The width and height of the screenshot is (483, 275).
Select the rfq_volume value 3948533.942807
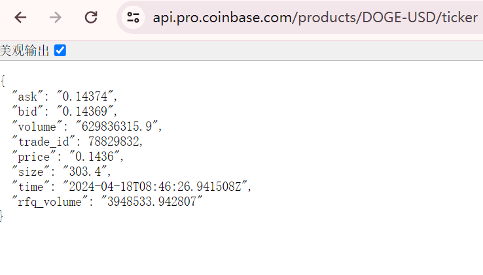coord(152,202)
